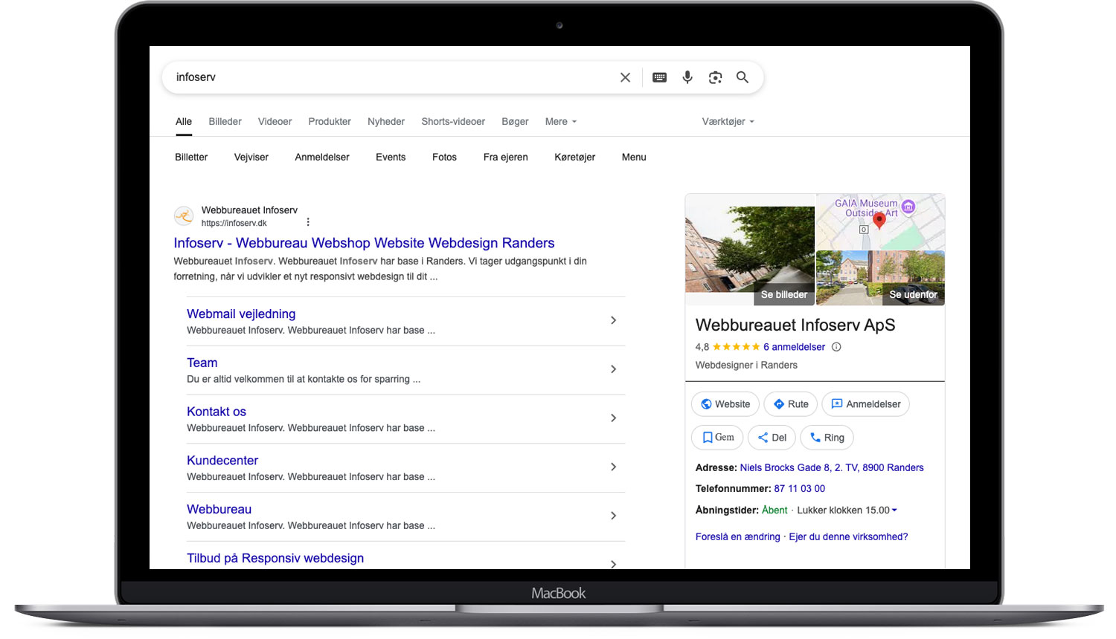Open the three-dot menu beside infoserv.dk

click(x=308, y=222)
